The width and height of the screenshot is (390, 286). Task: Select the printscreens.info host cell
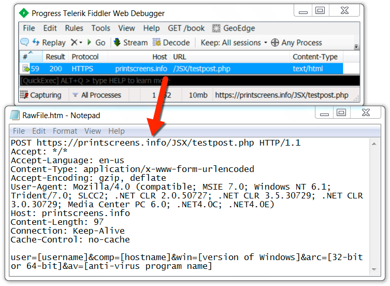point(141,68)
